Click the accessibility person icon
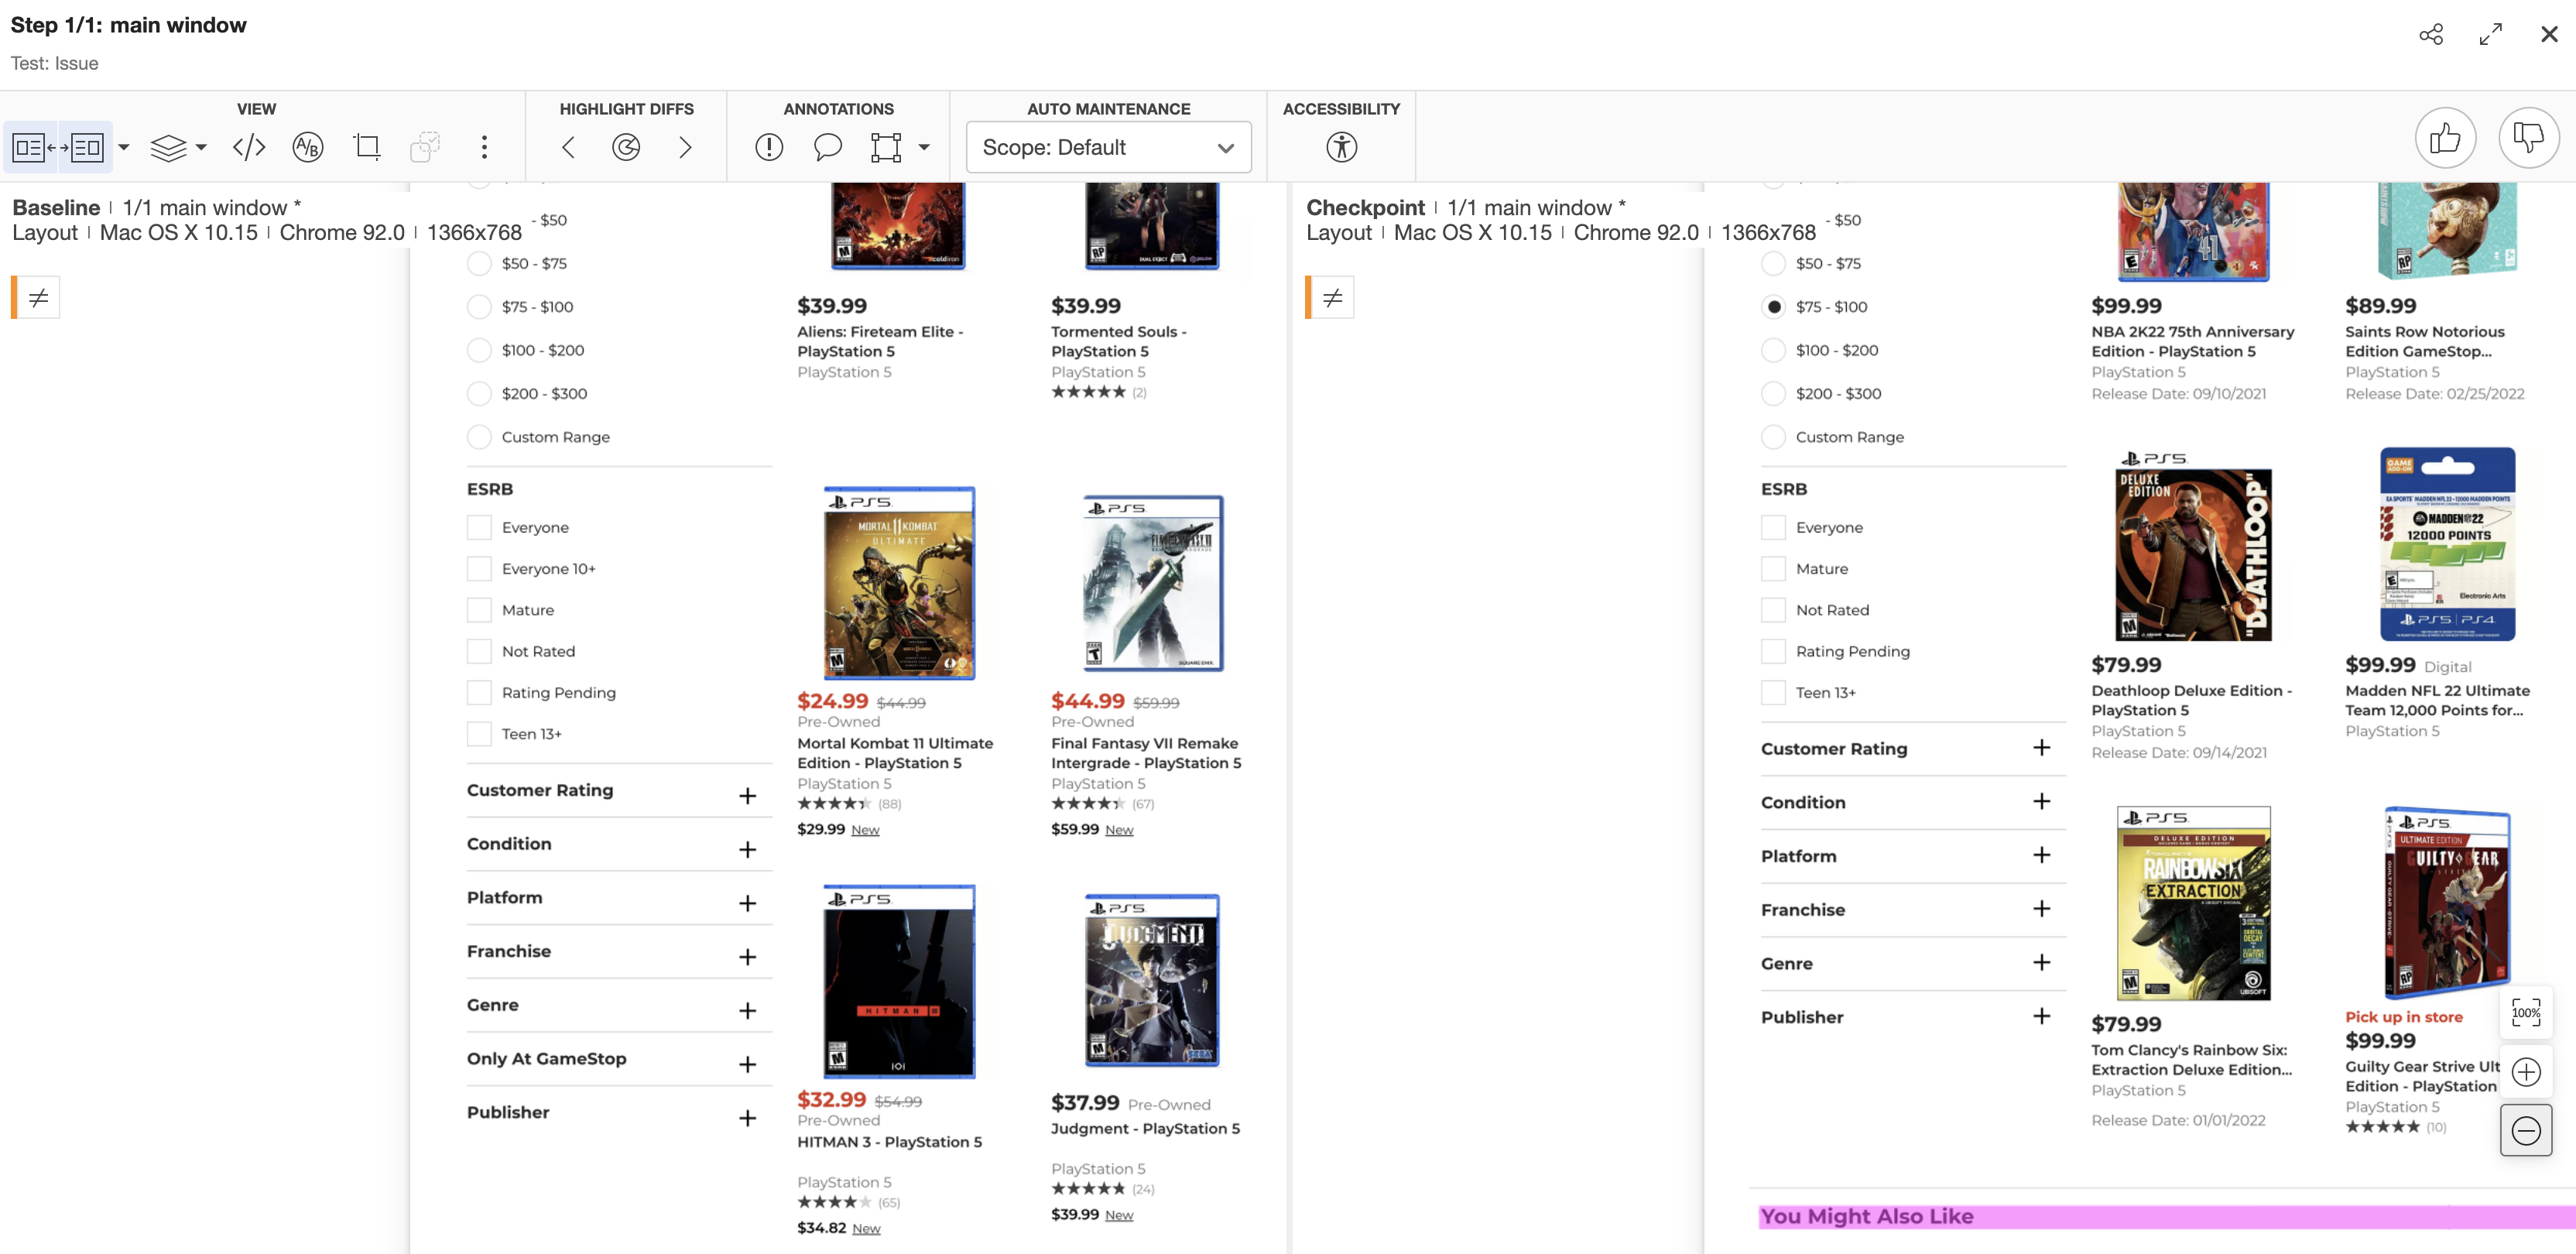The height and width of the screenshot is (1254, 2576). 1342,148
